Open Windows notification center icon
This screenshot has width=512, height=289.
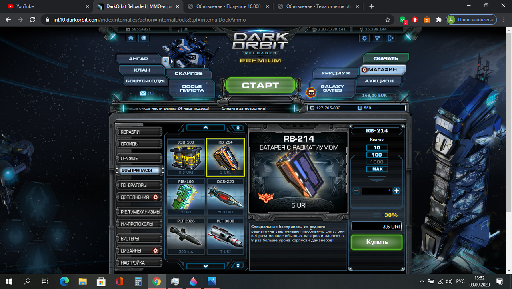click(x=499, y=281)
